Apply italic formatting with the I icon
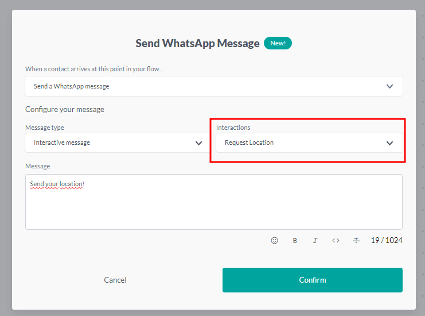 [x=315, y=240]
